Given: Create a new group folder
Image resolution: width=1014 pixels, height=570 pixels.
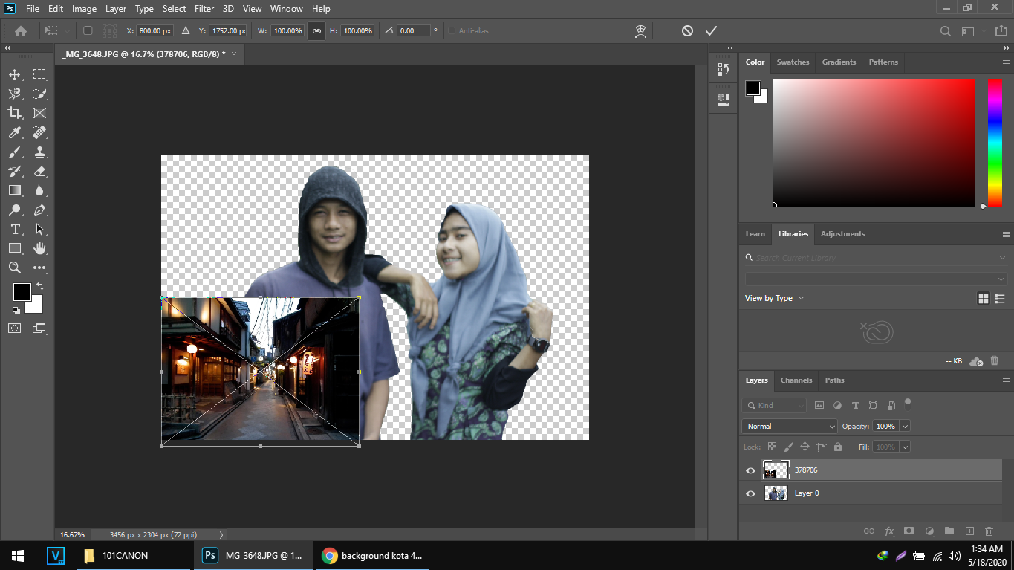Looking at the screenshot, I should pyautogui.click(x=949, y=531).
